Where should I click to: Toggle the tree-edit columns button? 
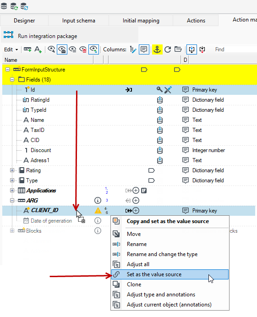point(133,49)
